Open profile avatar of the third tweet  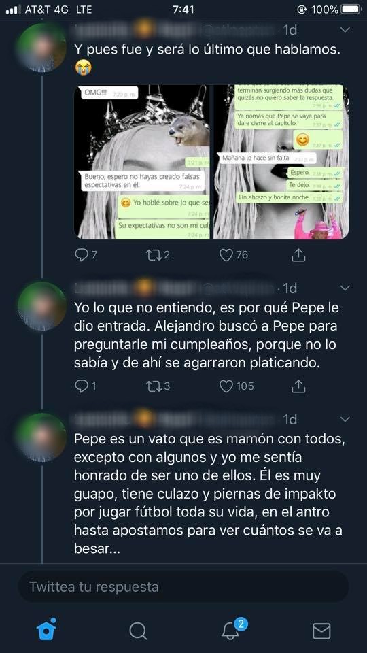pos(41,437)
